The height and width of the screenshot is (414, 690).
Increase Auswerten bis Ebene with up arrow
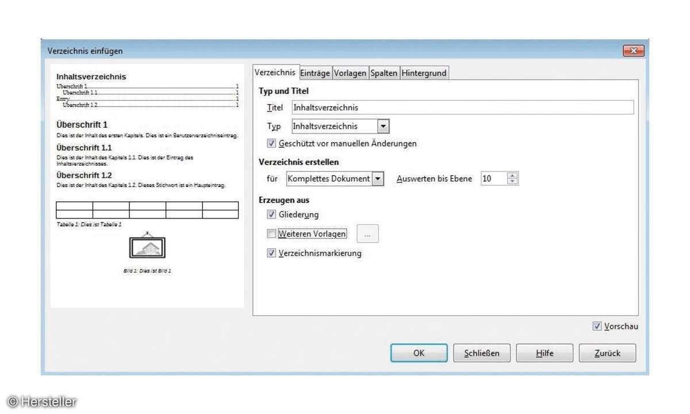[513, 176]
